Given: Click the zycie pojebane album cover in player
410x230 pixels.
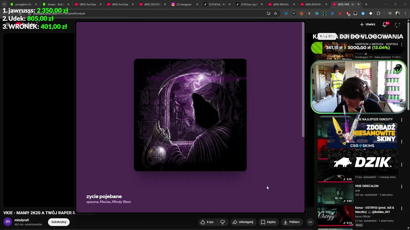Looking at the screenshot, I should (190, 115).
